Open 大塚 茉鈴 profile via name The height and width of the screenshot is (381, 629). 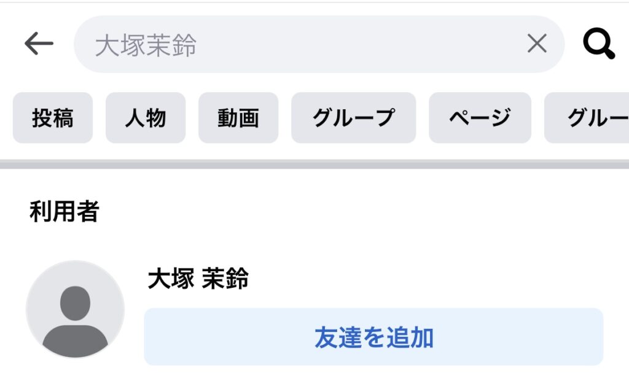click(198, 279)
